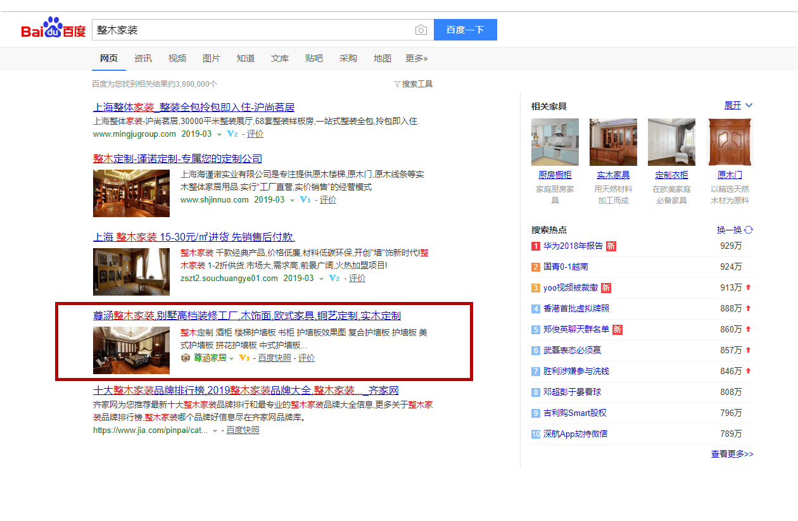Open the 原木门 text link

730,175
